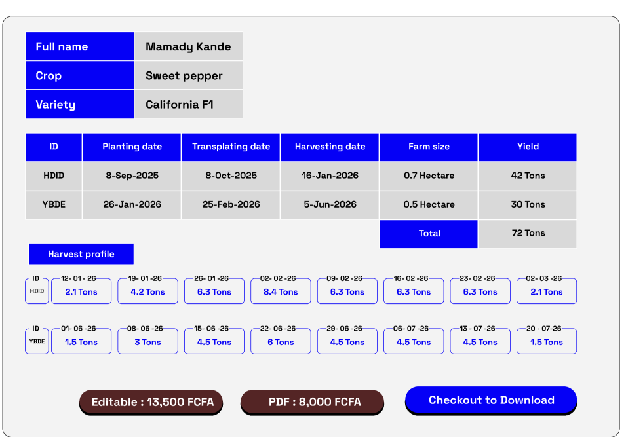Select the Farm size column header
626x446 pixels.
pos(429,147)
